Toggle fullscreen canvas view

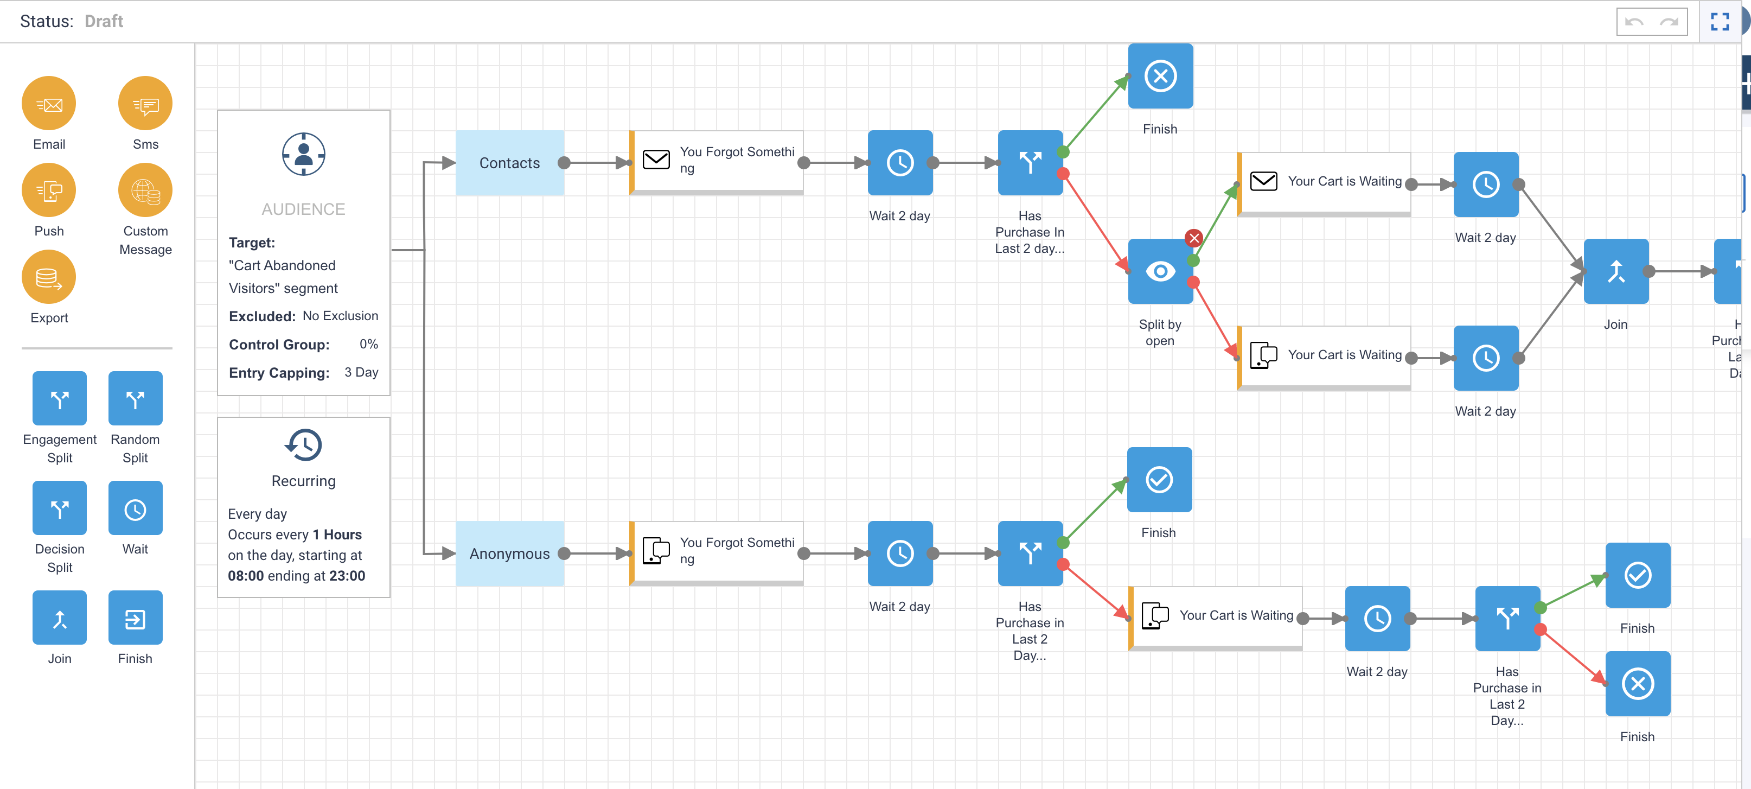[1720, 22]
